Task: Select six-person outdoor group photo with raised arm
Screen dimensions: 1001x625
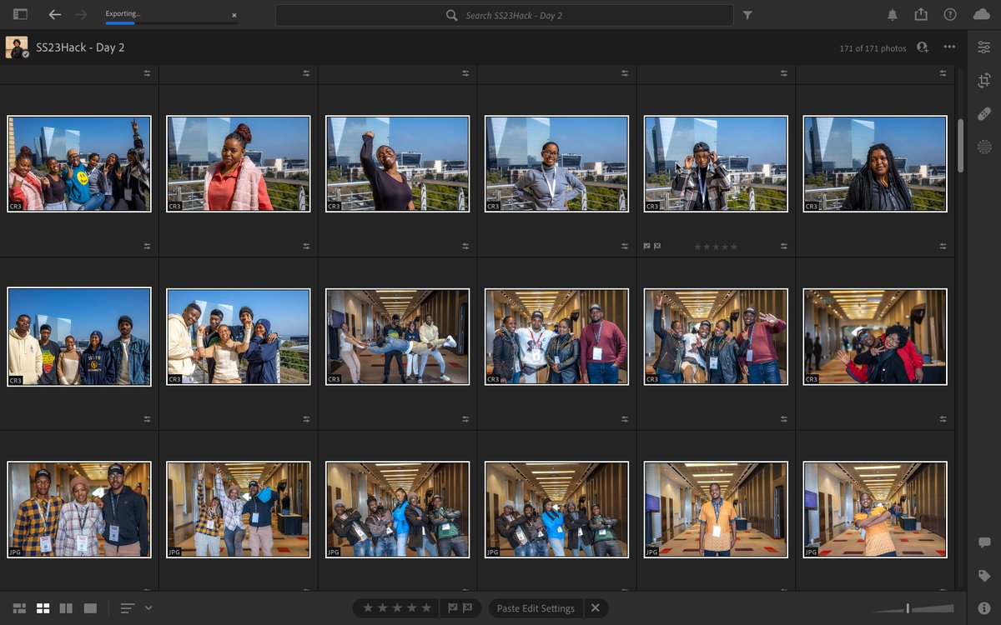Action: point(79,163)
